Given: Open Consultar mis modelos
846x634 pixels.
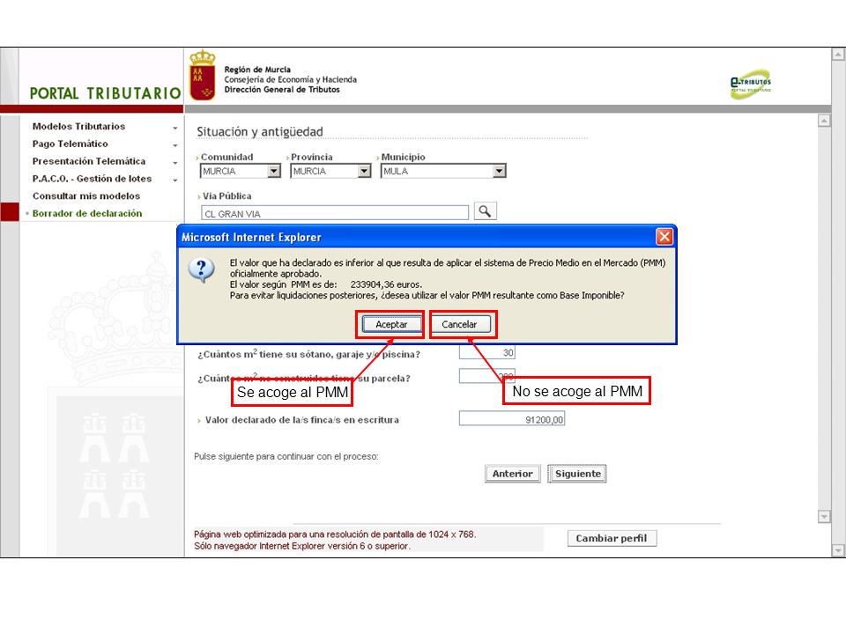Looking at the screenshot, I should click(x=86, y=195).
